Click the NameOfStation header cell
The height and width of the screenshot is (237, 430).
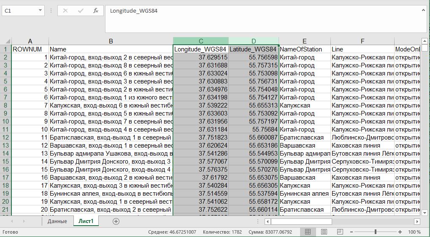click(x=304, y=49)
